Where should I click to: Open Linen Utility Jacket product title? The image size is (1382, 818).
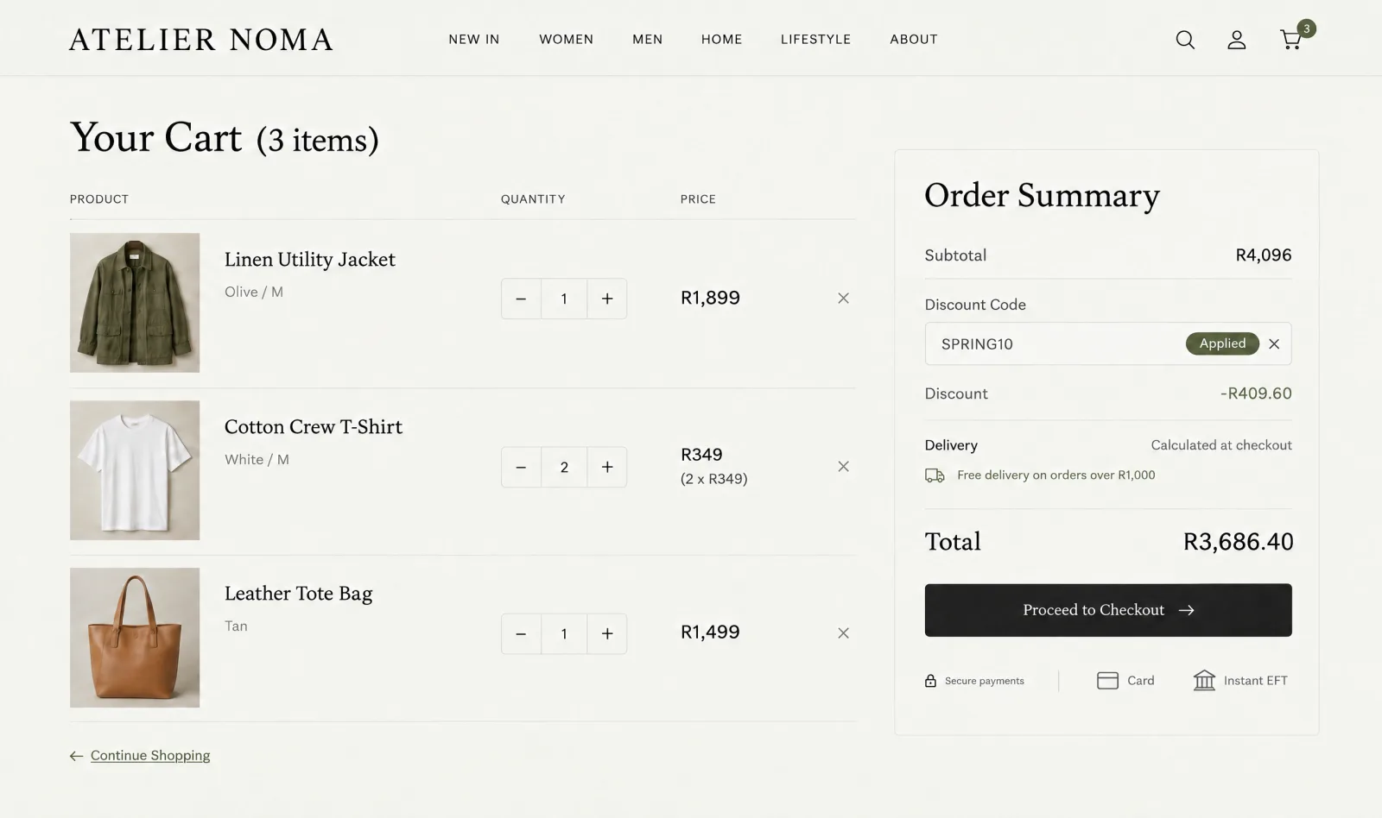coord(310,260)
